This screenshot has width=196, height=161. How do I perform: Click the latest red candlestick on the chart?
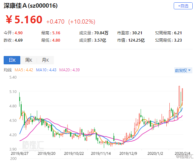click(x=182, y=95)
